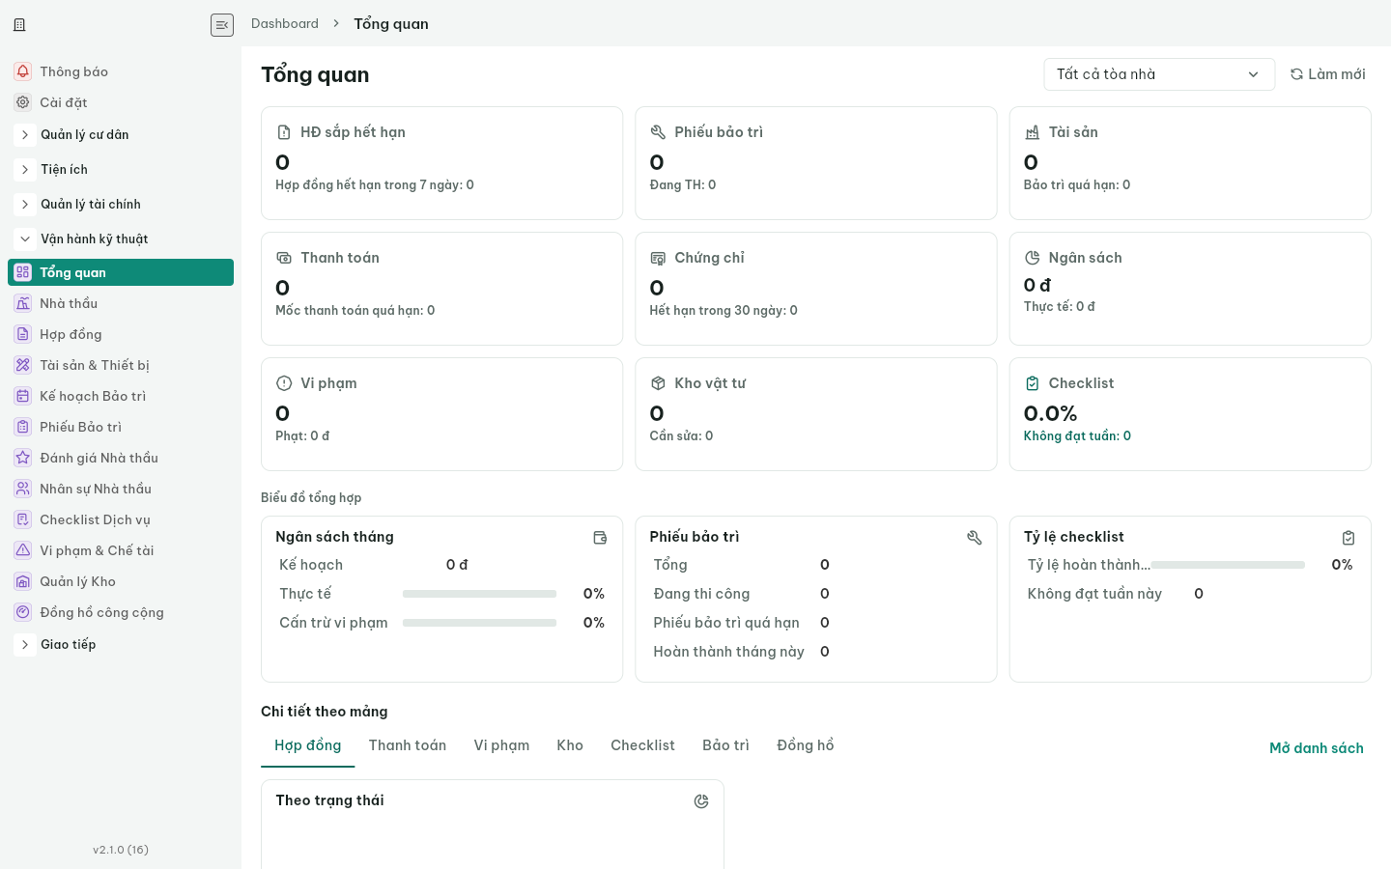1391x869 pixels.
Task: Click the Hợp đồng document icon in sidebar
Action: [23, 334]
